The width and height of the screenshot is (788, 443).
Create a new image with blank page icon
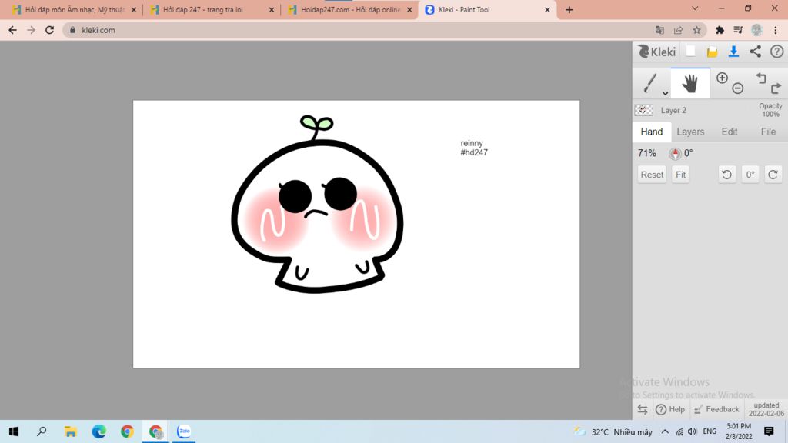[x=690, y=52]
